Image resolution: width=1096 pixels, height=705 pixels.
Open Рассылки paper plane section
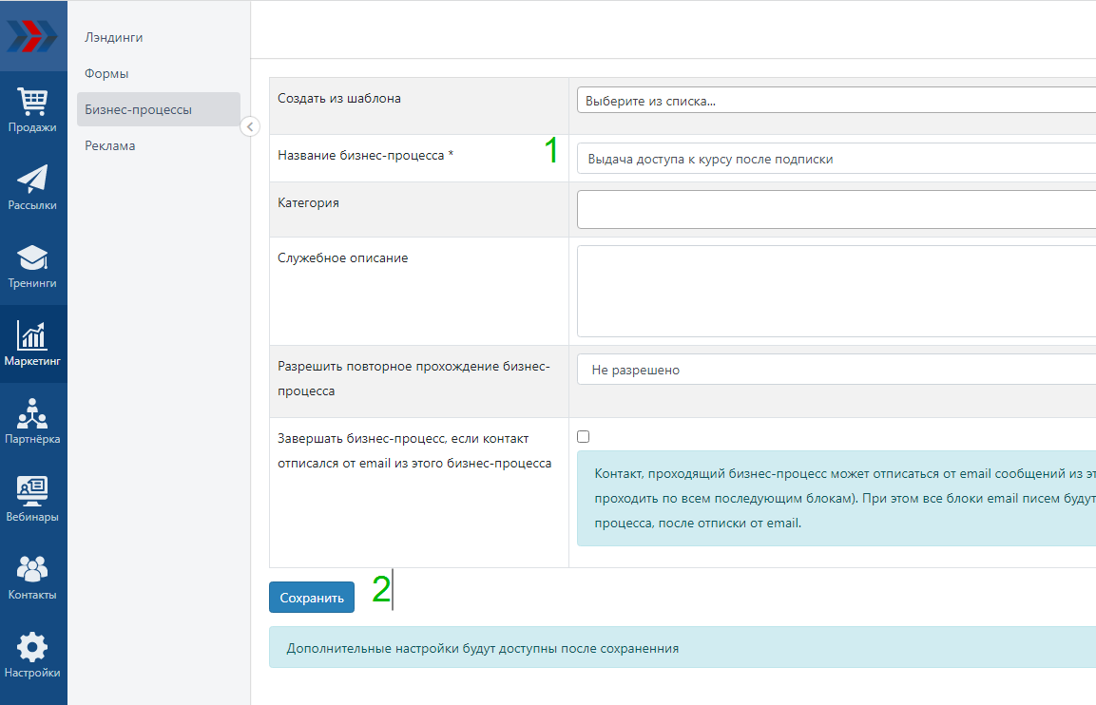point(33,188)
